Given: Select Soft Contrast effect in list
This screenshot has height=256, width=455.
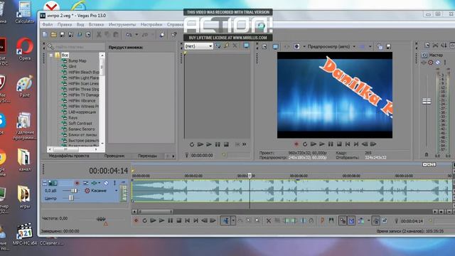Looking at the screenshot, I should point(80,123).
